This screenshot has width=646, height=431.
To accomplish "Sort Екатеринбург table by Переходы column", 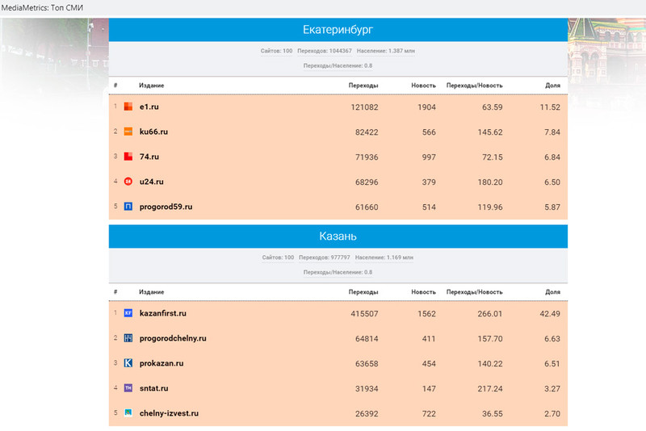I will pos(363,86).
